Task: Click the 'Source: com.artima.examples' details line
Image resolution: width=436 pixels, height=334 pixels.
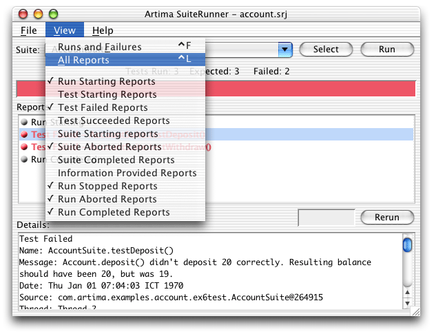Action: click(x=171, y=298)
